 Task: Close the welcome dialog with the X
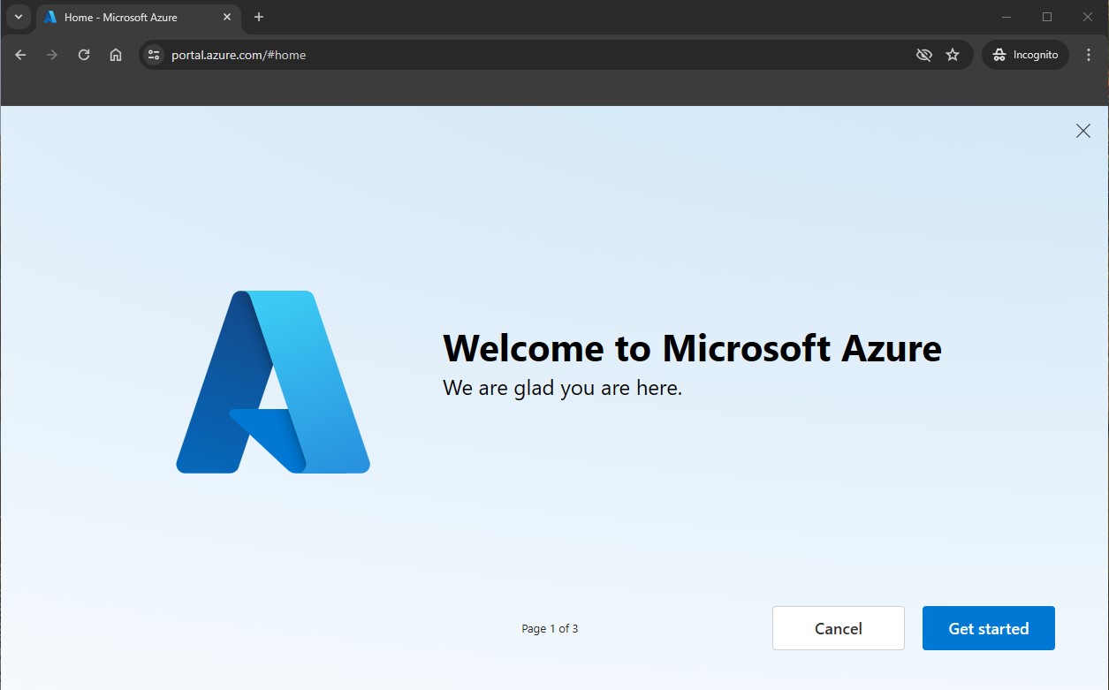click(1082, 131)
